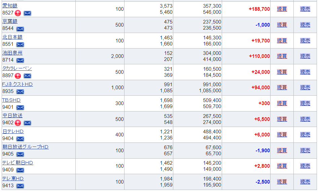Open FJネクストHD stock link
Image resolution: width=320 pixels, height=193 pixels.
[17, 84]
